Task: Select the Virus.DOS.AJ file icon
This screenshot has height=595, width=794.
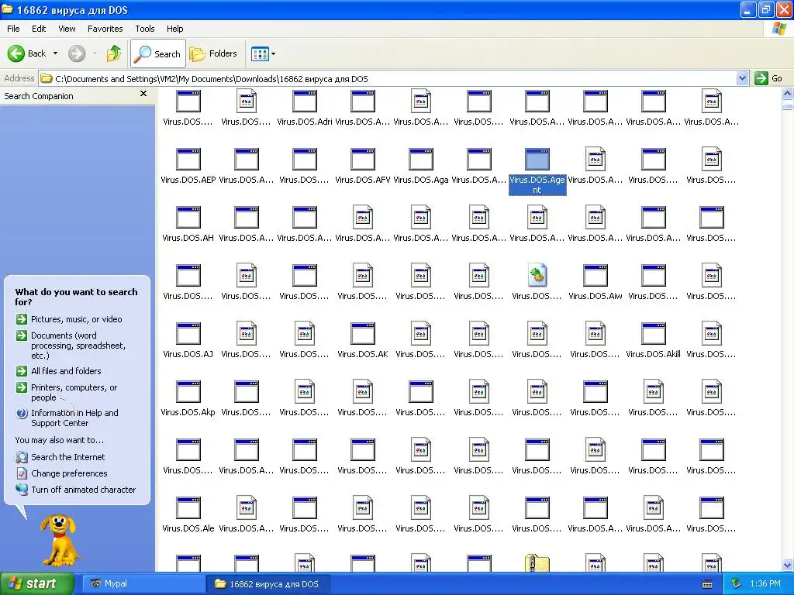Action: [188, 334]
